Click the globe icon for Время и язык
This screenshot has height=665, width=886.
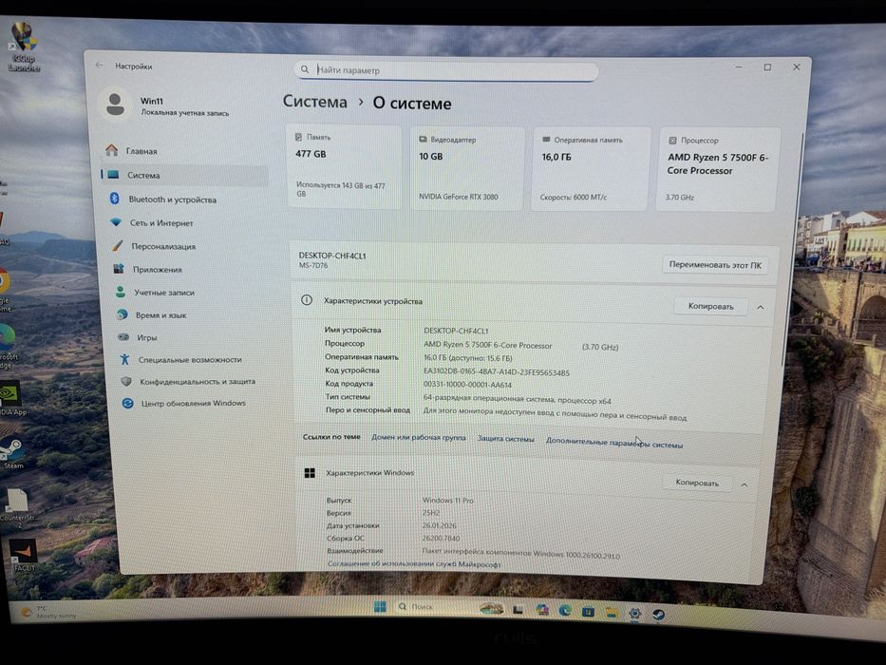tap(123, 314)
